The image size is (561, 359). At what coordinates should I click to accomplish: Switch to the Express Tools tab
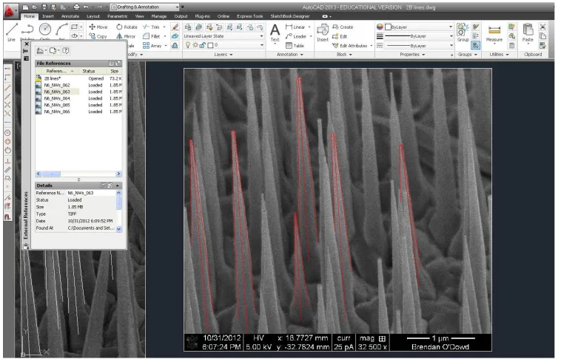point(249,16)
